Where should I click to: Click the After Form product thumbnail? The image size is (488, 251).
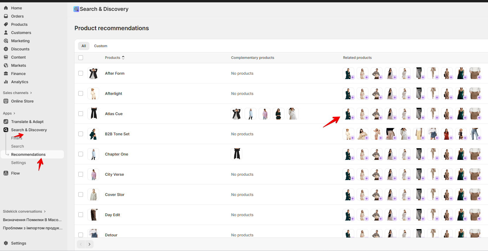(93, 73)
